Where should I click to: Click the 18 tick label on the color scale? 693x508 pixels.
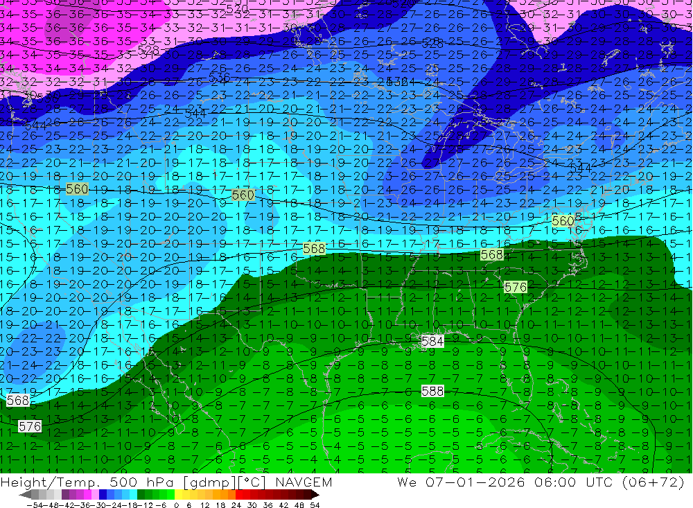pos(220,505)
